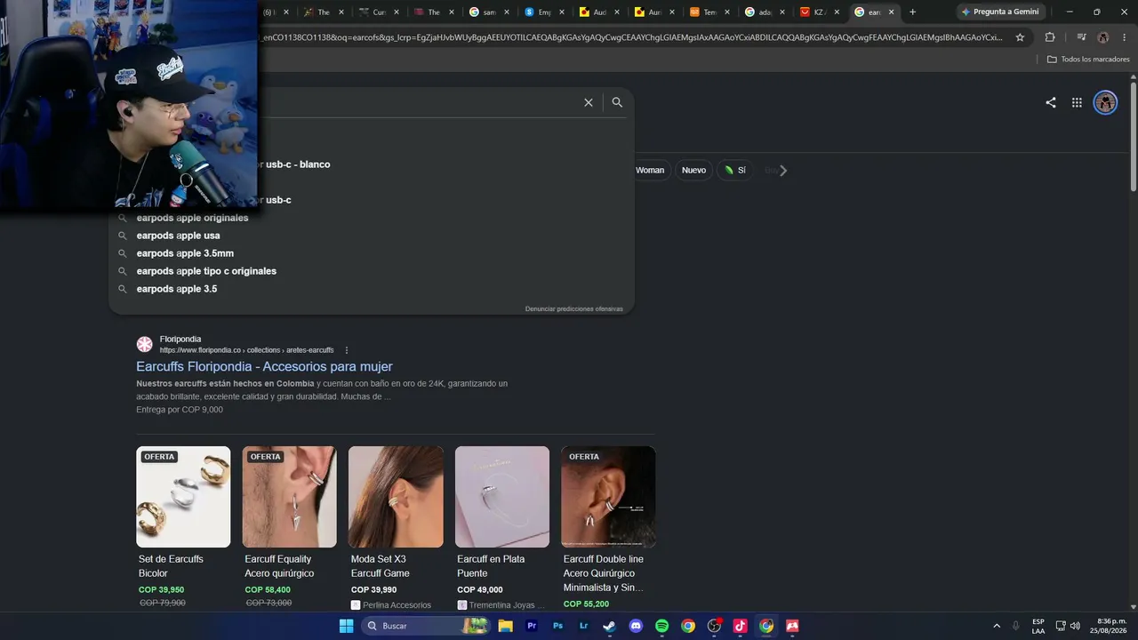Select the 'Nuevo' filter chip
The image size is (1138, 640).
tap(693, 170)
